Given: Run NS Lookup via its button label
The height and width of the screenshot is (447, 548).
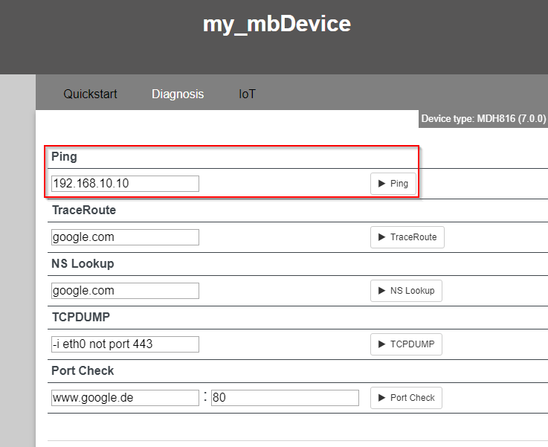Looking at the screenshot, I should (x=413, y=290).
